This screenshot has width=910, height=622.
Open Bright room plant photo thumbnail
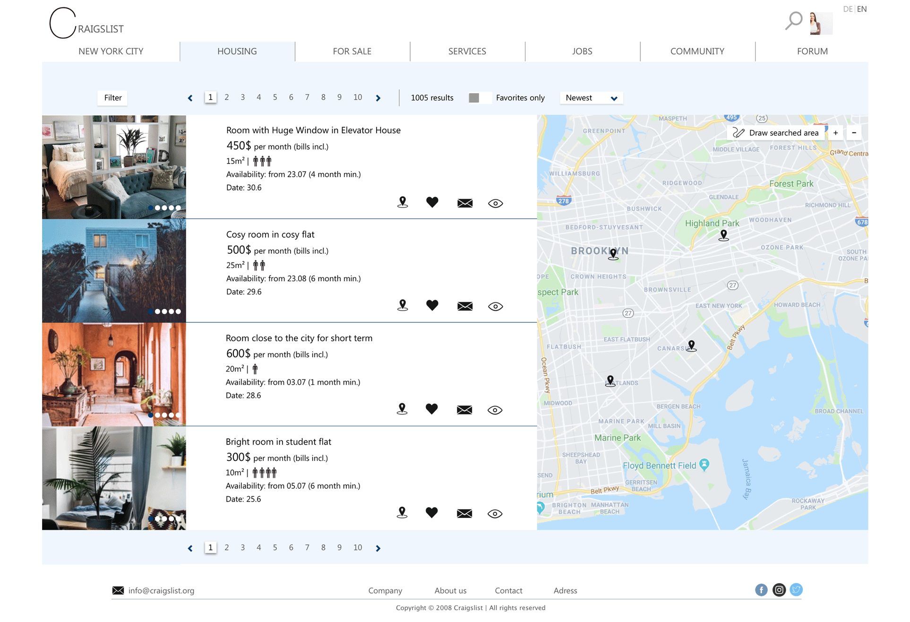pos(114,478)
